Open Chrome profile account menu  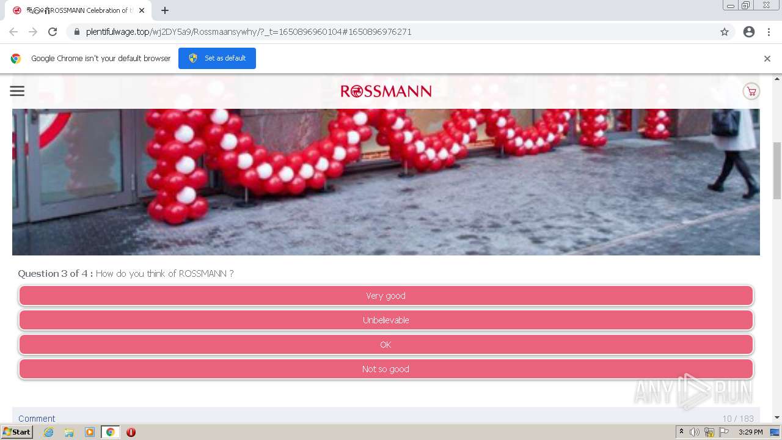point(749,32)
